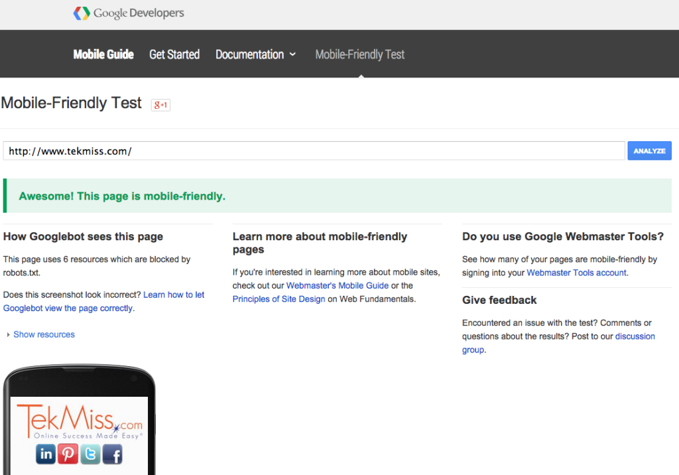Image resolution: width=679 pixels, height=475 pixels.
Task: Open Twitter icon in phone preview
Action: (90, 454)
